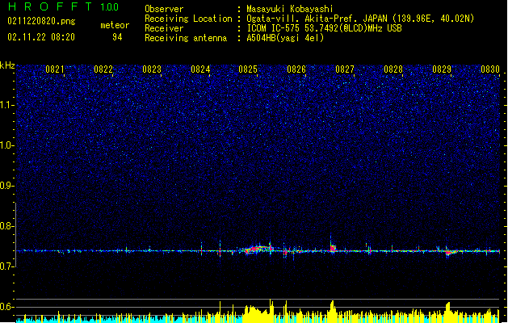
Task: Click the 0.6 frequency axis label
Action: pos(7,307)
